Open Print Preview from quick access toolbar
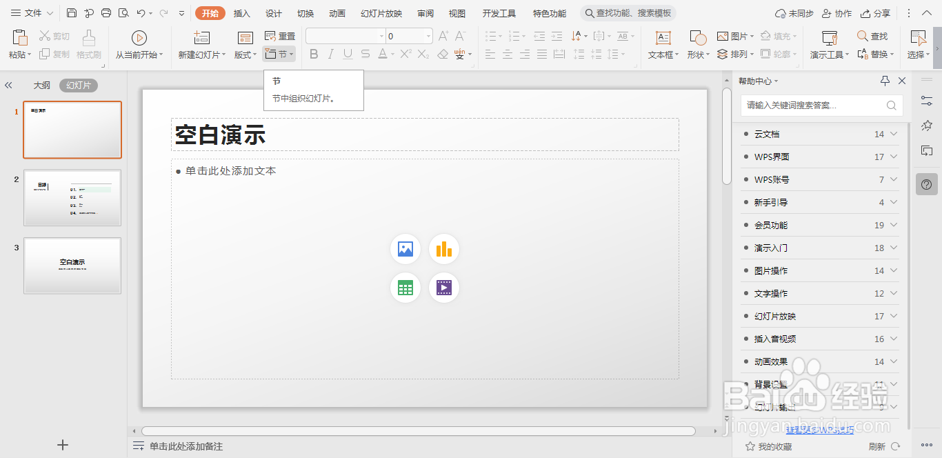 pyautogui.click(x=123, y=13)
